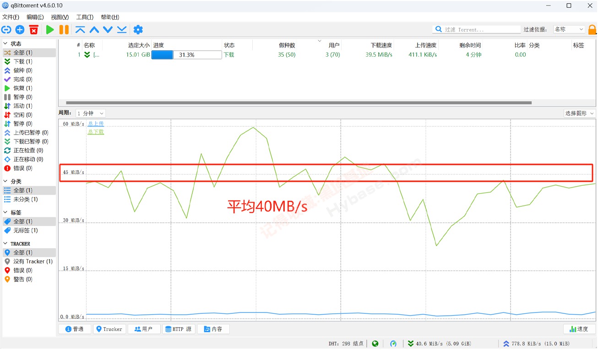The width and height of the screenshot is (598, 350).
Task: Open options via the gear icon
Action: (x=138, y=30)
